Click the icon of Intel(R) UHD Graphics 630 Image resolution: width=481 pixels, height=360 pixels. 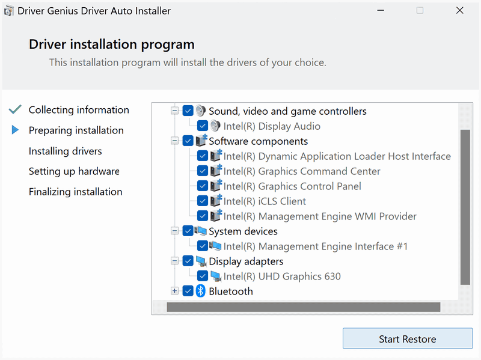(x=216, y=276)
